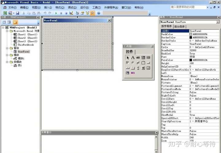This screenshot has height=153, width=221.
Task: Toggle the highlighted Toolbox toolbar icon
Action: (x=92, y=13)
